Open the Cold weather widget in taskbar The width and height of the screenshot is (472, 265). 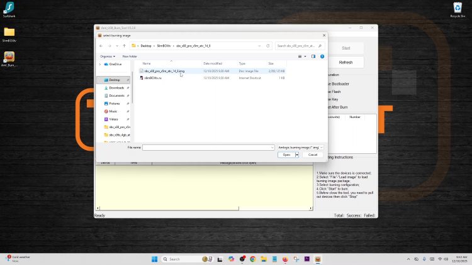(x=19, y=259)
